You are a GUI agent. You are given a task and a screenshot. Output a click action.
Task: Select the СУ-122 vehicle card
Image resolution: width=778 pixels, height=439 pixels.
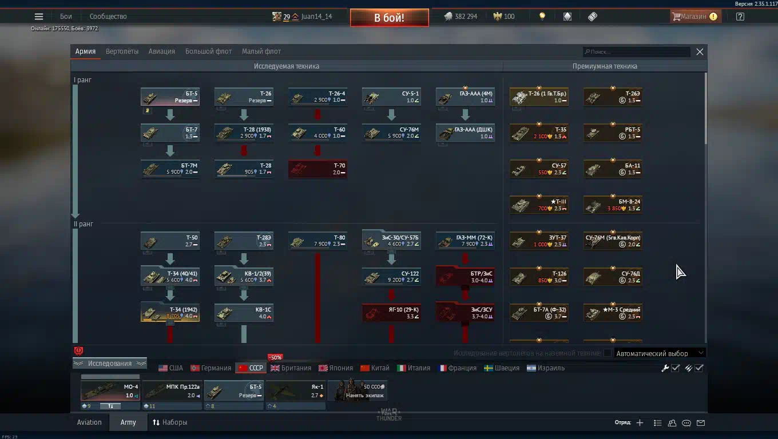point(391,277)
